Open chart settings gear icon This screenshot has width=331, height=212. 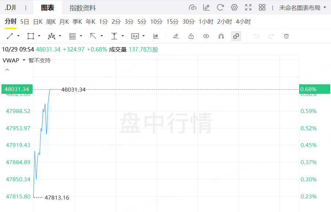click(234, 7)
